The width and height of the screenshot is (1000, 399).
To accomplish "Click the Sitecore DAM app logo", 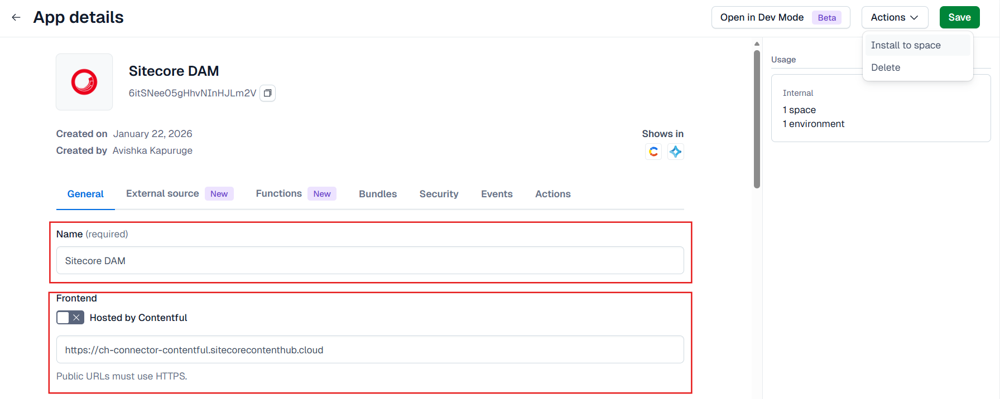I will (84, 82).
